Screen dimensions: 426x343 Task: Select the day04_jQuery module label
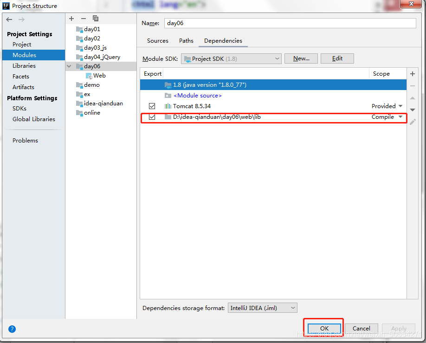pyautogui.click(x=102, y=57)
